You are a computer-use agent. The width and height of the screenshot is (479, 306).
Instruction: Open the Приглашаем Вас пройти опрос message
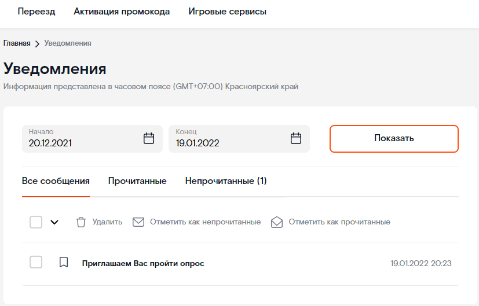pyautogui.click(x=143, y=264)
